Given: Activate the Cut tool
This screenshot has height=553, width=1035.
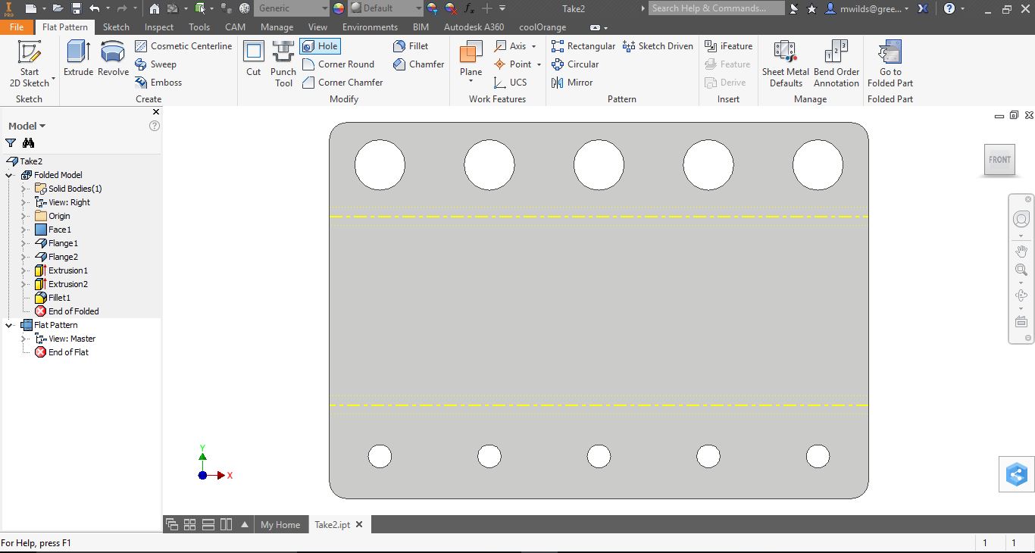Looking at the screenshot, I should [x=253, y=59].
